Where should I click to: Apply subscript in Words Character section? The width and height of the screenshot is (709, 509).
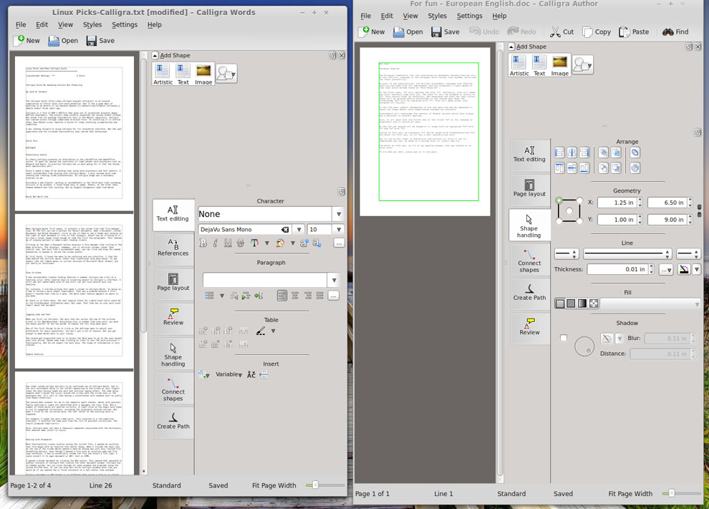point(317,243)
